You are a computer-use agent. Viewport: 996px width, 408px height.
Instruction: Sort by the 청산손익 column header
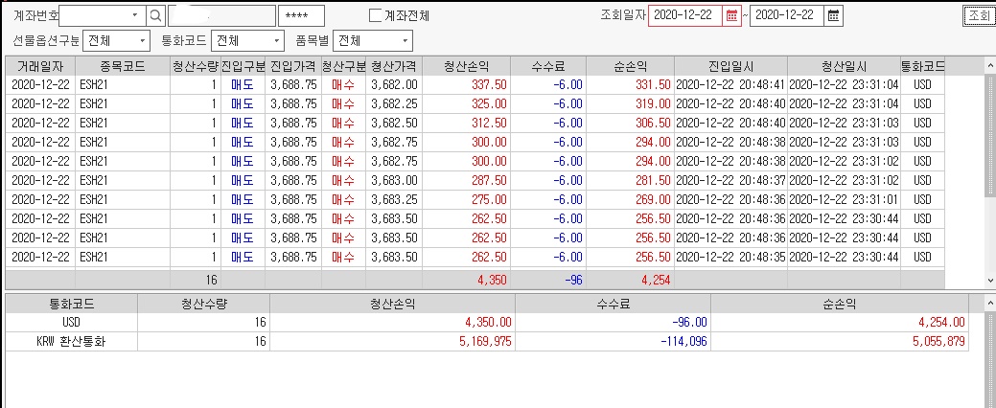[x=467, y=66]
